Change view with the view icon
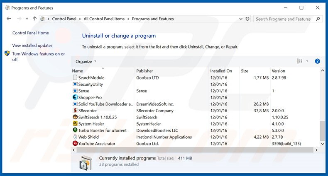This screenshot has width=328, height=176. pos(299,61)
